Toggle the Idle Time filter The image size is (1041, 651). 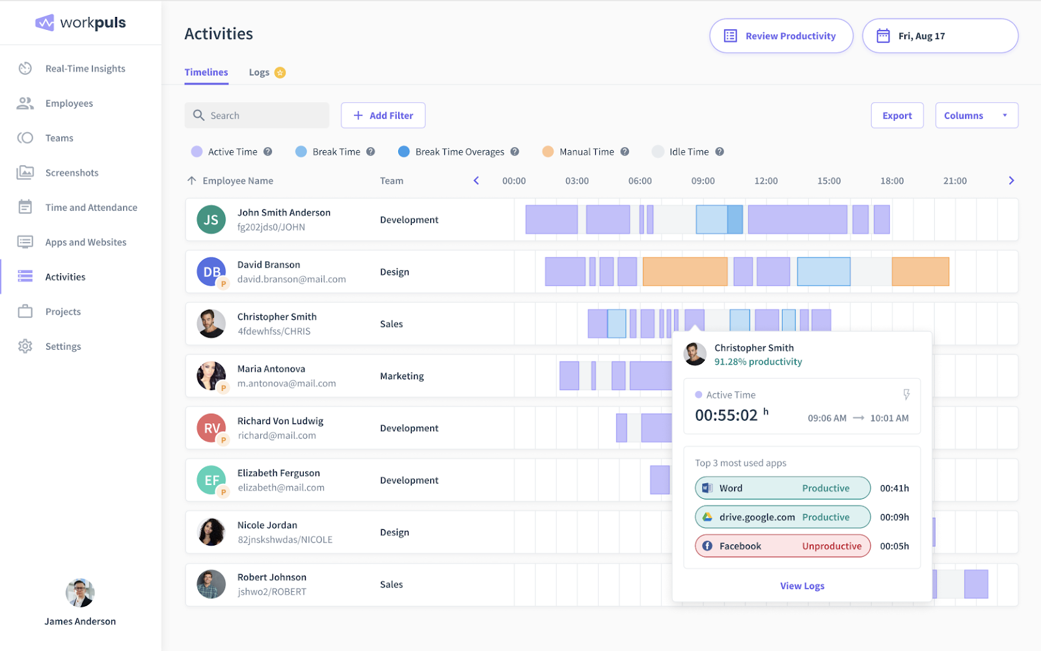click(657, 151)
